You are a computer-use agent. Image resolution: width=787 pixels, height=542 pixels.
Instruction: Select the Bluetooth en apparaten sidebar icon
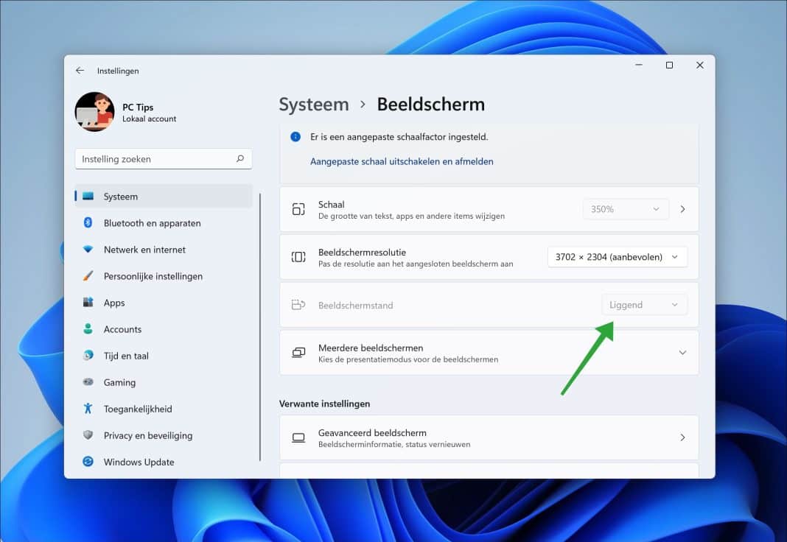click(x=88, y=223)
